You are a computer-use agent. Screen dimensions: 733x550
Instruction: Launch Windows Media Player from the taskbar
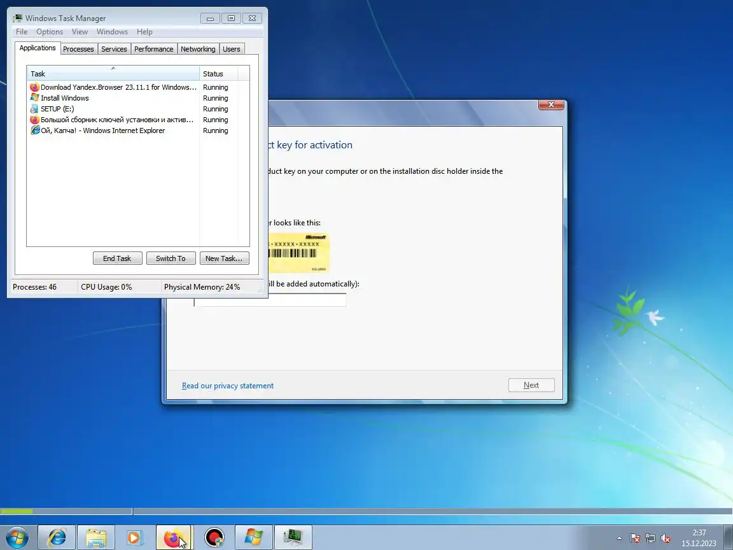click(x=135, y=537)
